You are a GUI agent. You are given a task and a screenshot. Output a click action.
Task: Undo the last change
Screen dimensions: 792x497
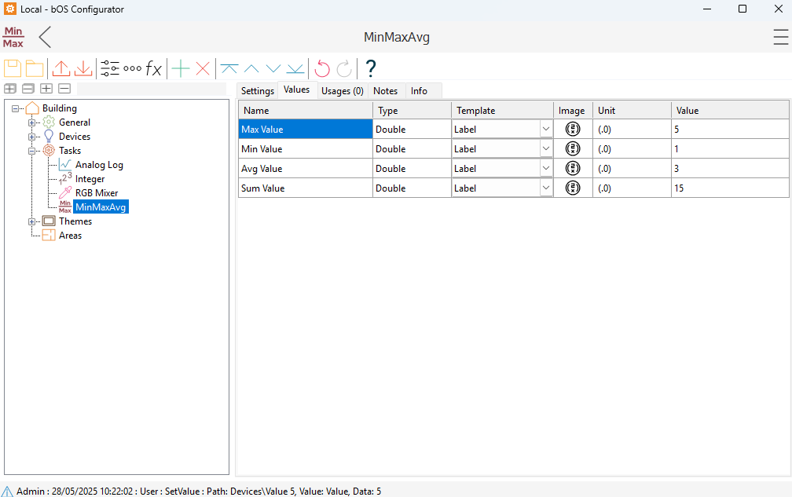[x=322, y=68]
